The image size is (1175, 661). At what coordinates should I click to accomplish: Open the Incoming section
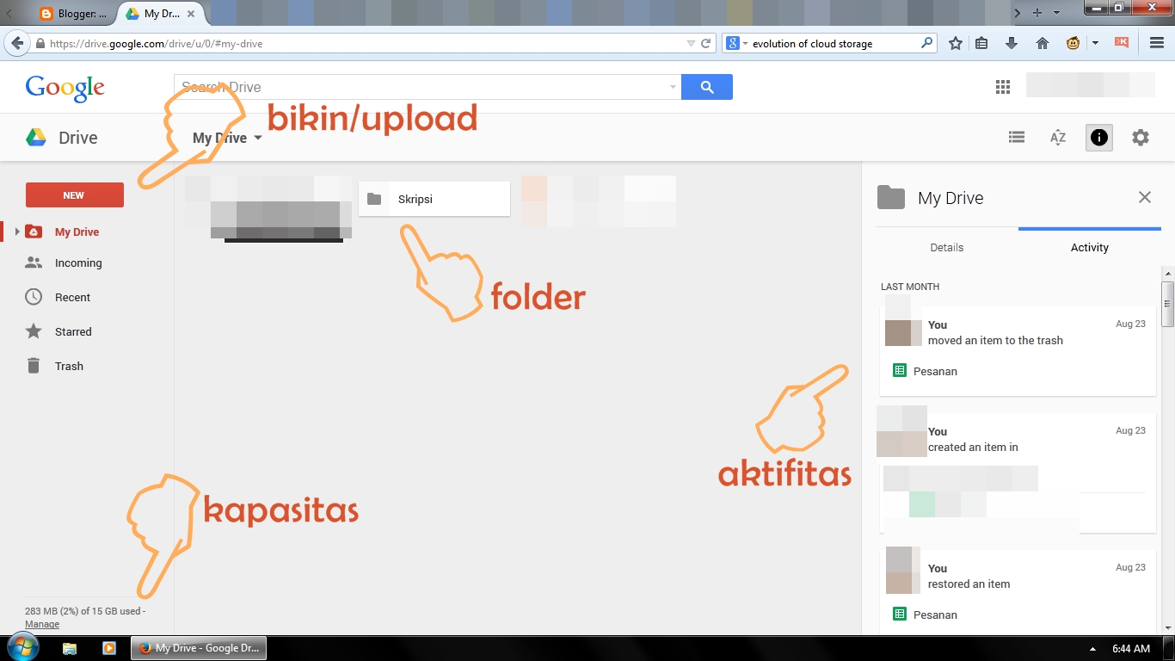pyautogui.click(x=78, y=263)
